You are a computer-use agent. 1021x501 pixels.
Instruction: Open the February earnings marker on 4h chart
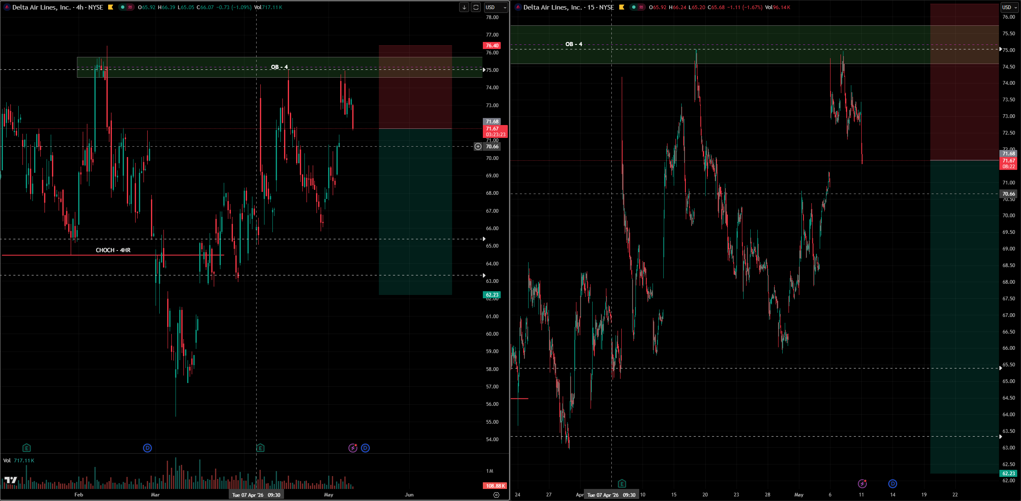pos(27,448)
